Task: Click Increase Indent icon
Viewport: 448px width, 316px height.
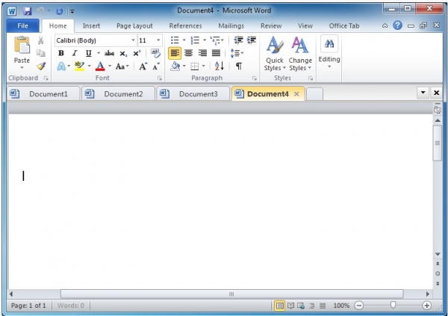Action: (x=252, y=40)
